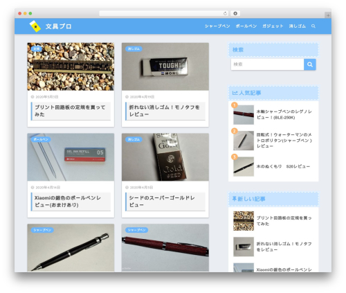Click 消しゴム tag on Mono Tough post
The image size is (346, 293).
pos(134,48)
